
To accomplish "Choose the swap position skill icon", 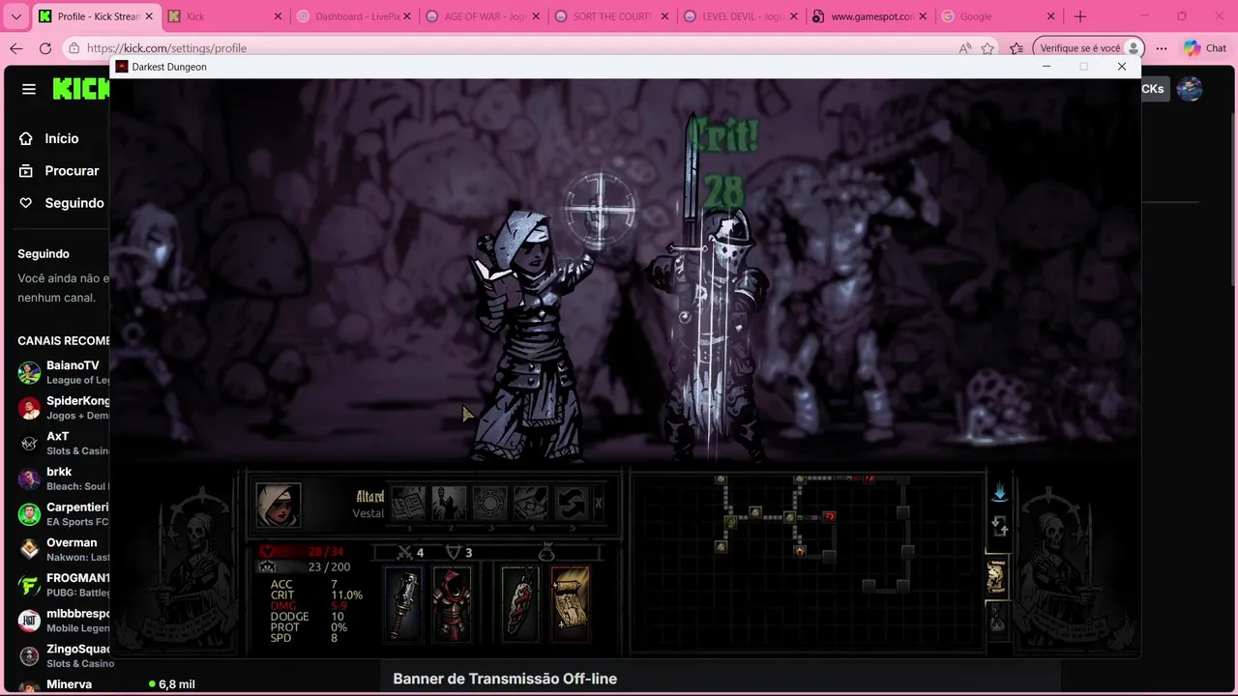I will tap(571, 504).
